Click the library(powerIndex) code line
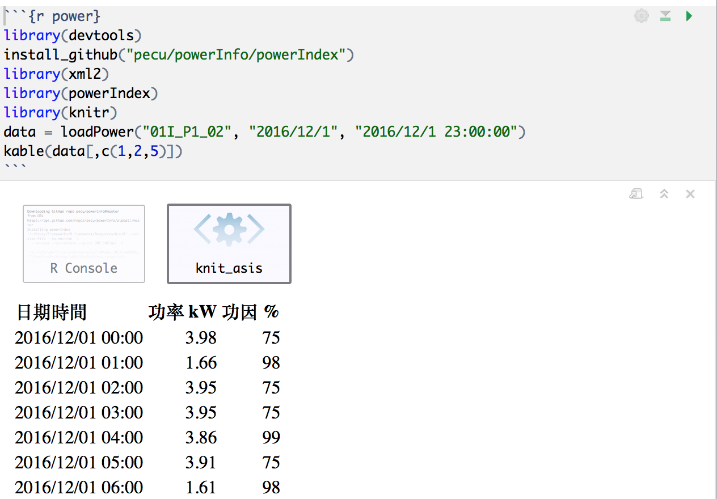Viewport: 717px width, 499px height. tap(81, 94)
